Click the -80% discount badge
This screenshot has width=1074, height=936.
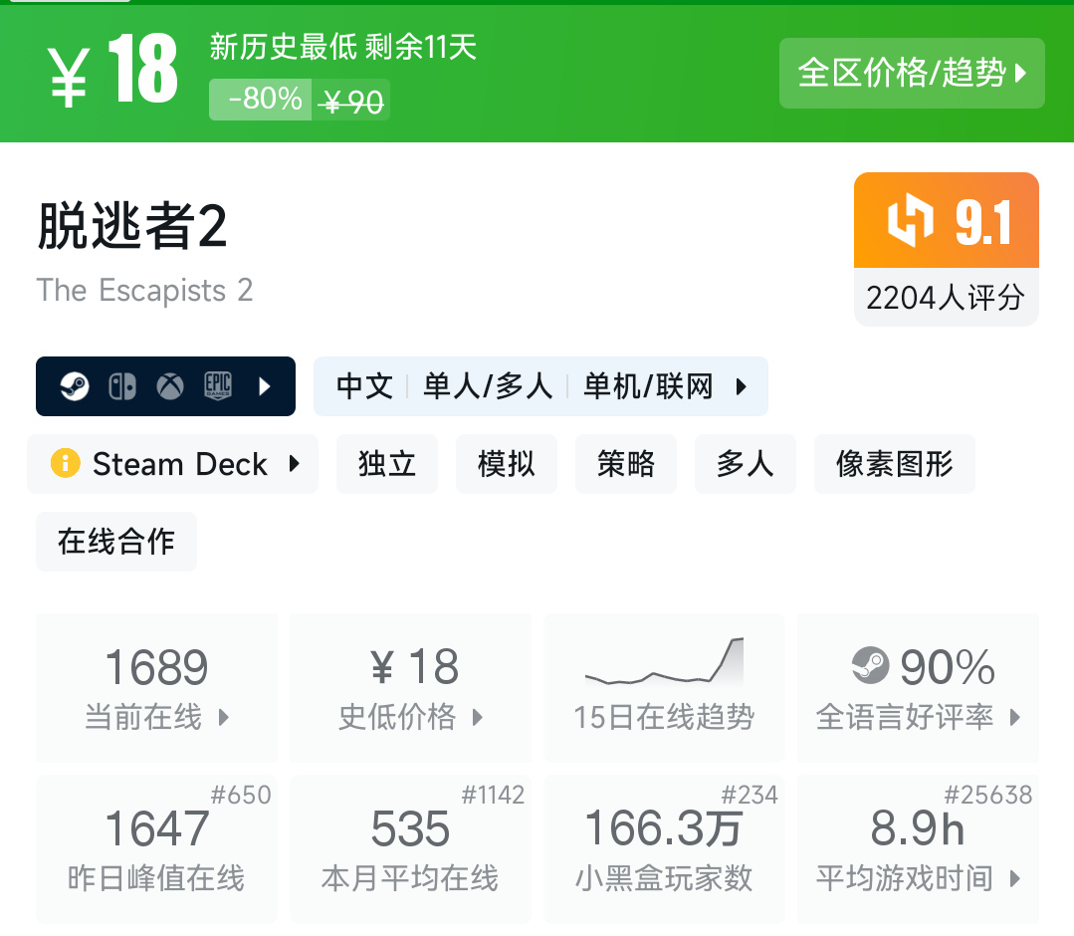tap(261, 100)
